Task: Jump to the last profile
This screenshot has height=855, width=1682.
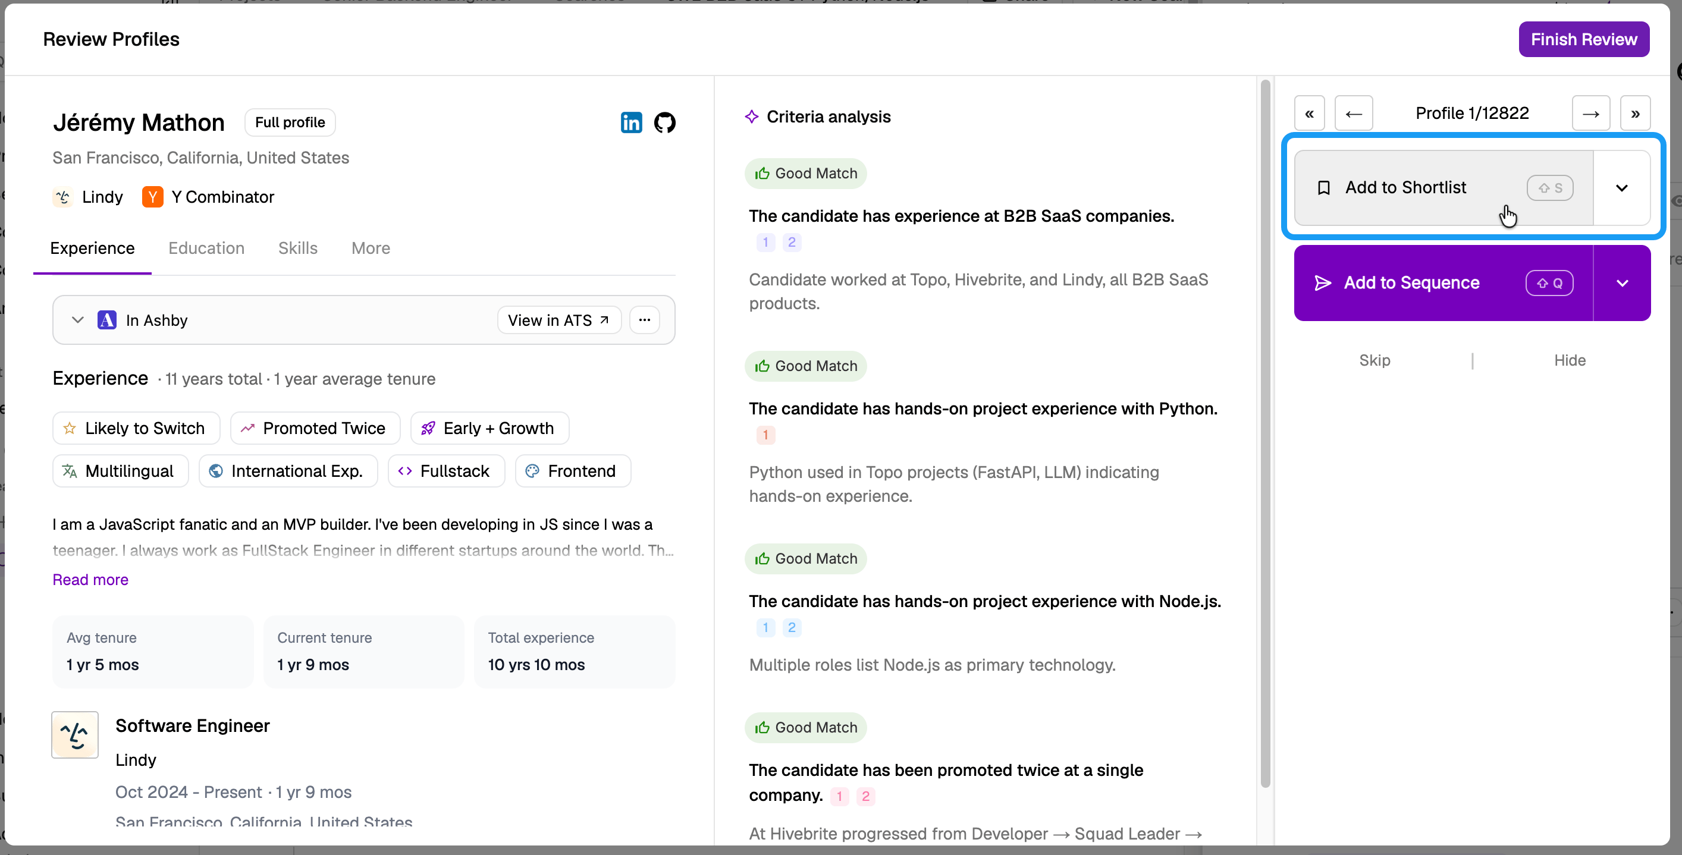Action: (x=1635, y=114)
